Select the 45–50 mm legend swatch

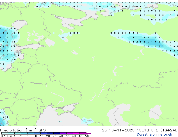click(x=83, y=133)
